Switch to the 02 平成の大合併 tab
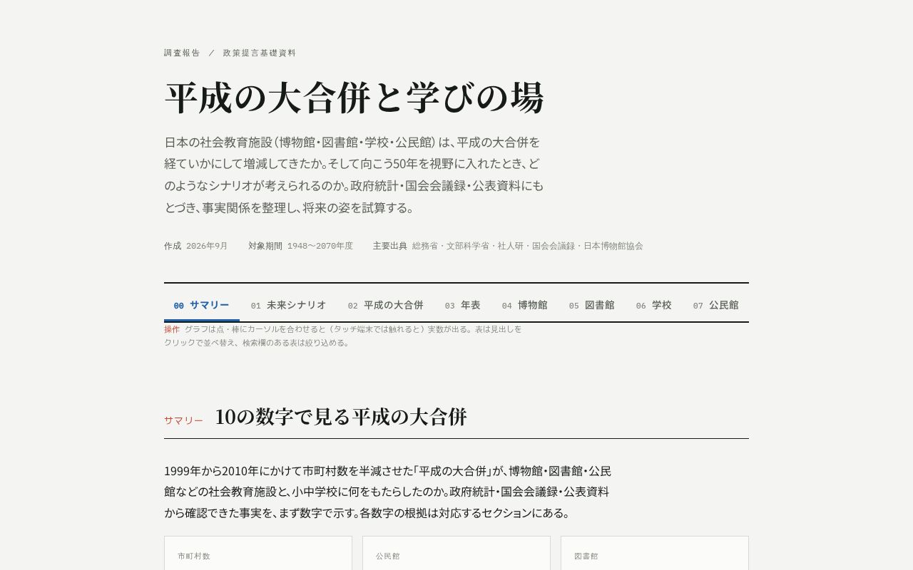 click(386, 305)
